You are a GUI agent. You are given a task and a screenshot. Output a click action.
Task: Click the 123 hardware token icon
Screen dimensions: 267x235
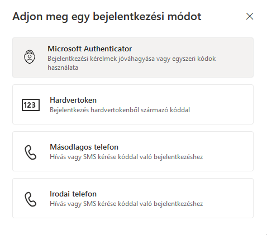(31, 105)
